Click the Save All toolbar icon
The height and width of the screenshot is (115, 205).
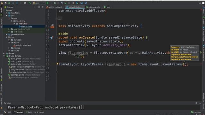point(6,3)
